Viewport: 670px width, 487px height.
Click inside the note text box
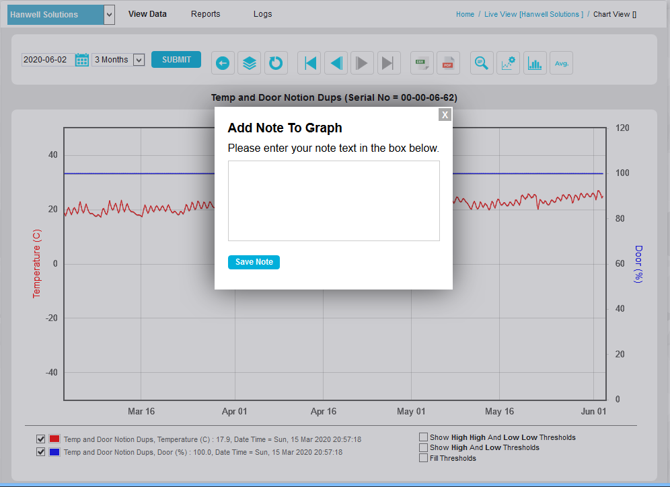(x=334, y=200)
